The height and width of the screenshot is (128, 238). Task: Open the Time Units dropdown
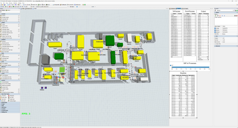(230, 34)
